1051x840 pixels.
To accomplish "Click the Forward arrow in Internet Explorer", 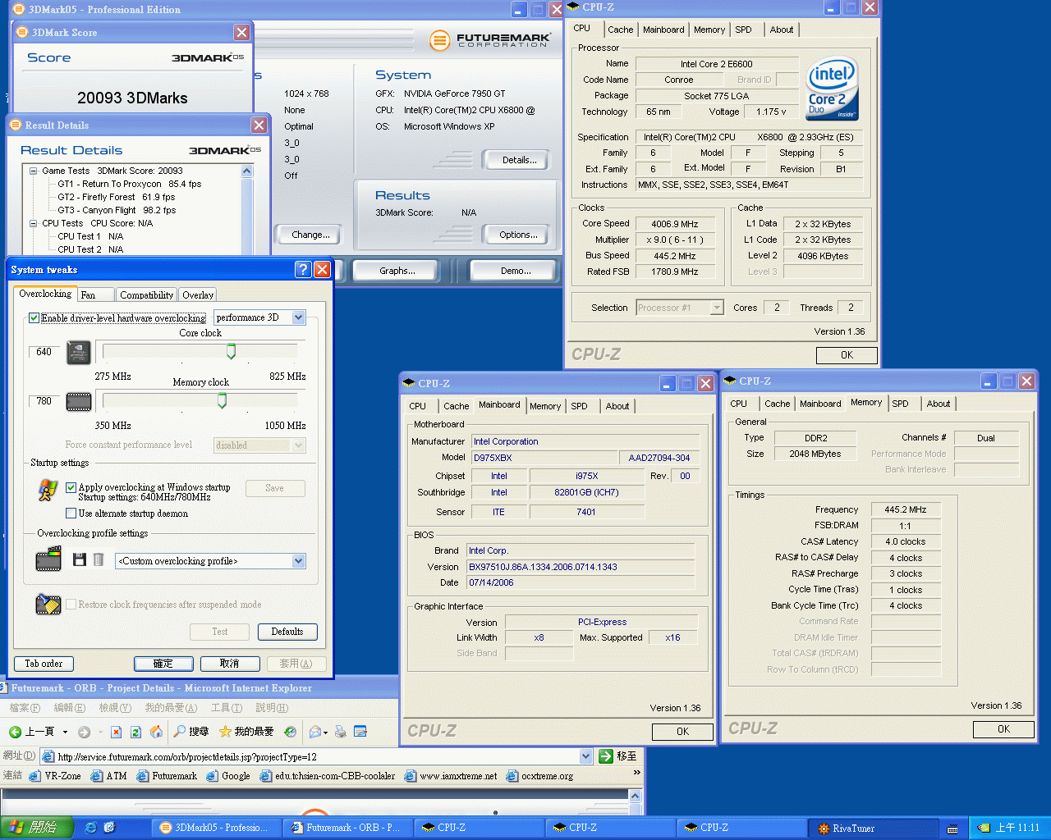I will click(x=84, y=732).
